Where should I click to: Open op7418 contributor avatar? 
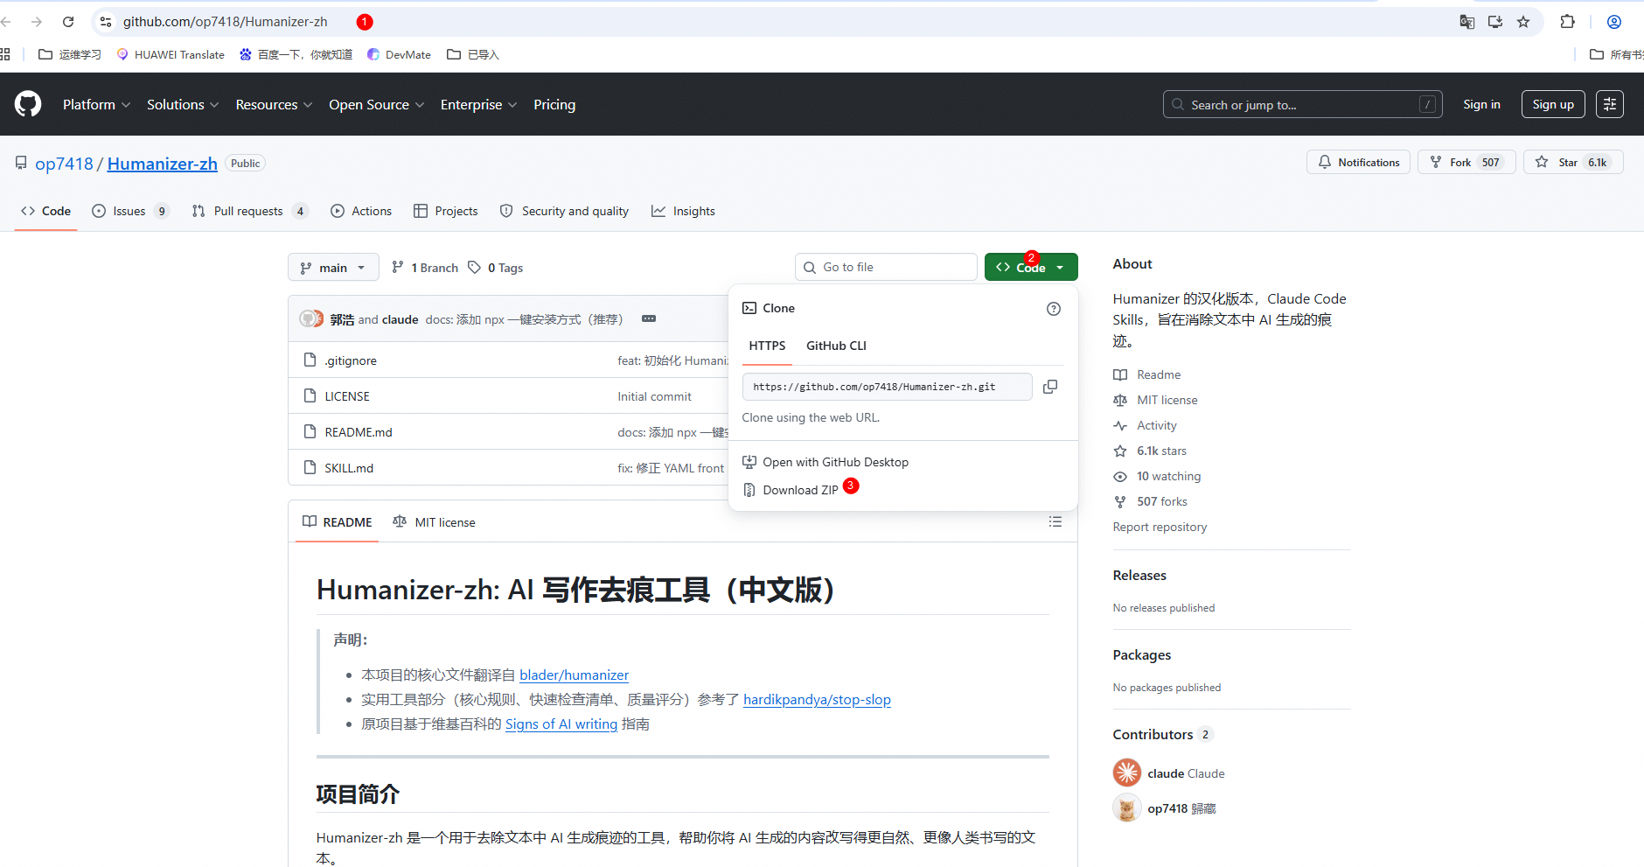(1127, 808)
